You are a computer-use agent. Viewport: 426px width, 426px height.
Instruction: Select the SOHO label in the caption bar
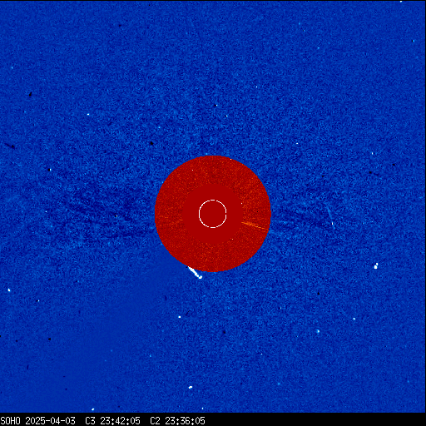coord(10,421)
